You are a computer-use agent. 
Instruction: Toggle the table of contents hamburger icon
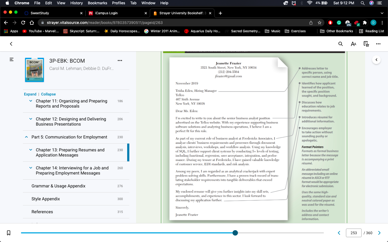click(12, 59)
